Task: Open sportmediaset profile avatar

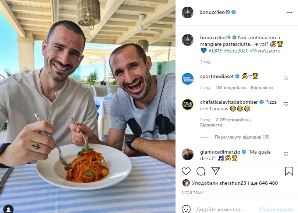Action: pyautogui.click(x=188, y=79)
